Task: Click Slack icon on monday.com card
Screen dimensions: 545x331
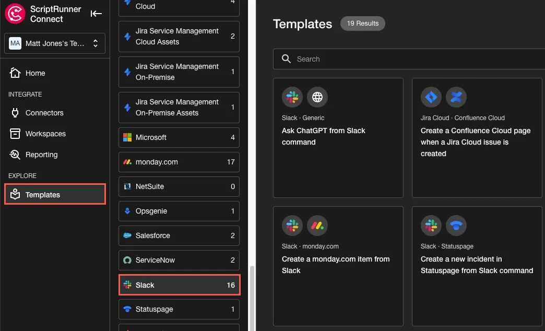Action: coord(292,226)
